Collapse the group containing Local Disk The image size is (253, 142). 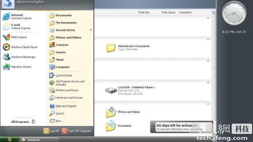pyautogui.click(x=208, y=82)
